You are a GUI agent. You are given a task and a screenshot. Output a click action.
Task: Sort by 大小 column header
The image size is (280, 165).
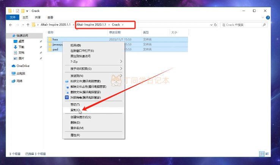174,32
